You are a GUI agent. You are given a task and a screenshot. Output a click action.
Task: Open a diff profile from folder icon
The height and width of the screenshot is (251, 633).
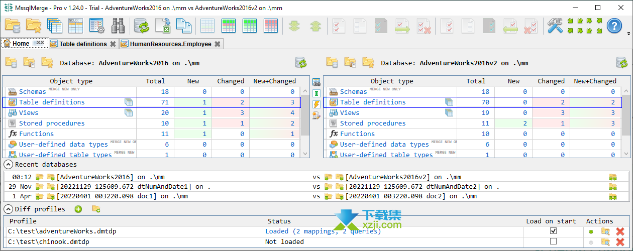point(96,209)
